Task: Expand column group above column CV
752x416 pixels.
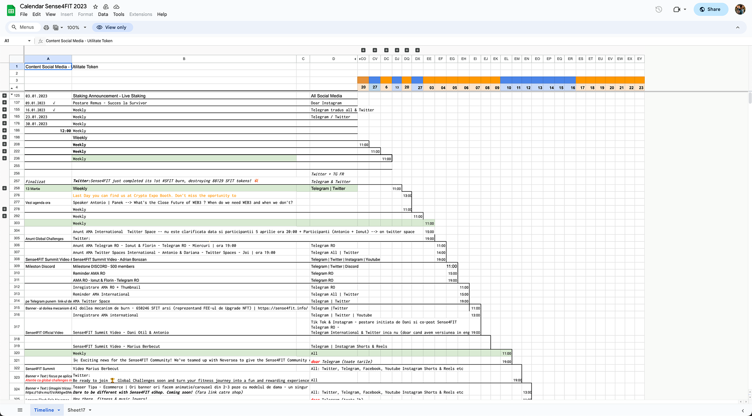Action: (x=375, y=50)
